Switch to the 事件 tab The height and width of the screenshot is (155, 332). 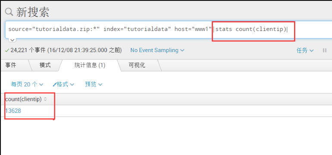tap(11, 65)
